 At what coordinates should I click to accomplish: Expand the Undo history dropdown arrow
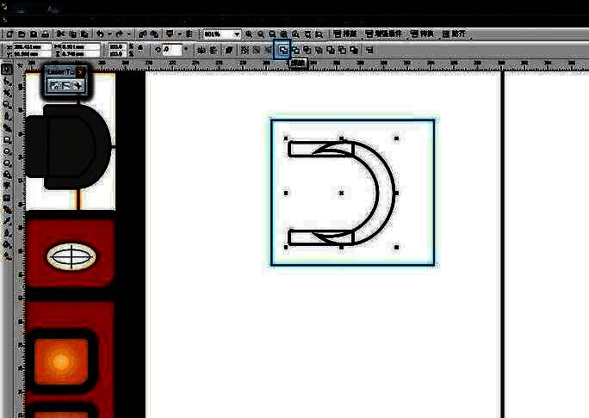pyautogui.click(x=109, y=34)
